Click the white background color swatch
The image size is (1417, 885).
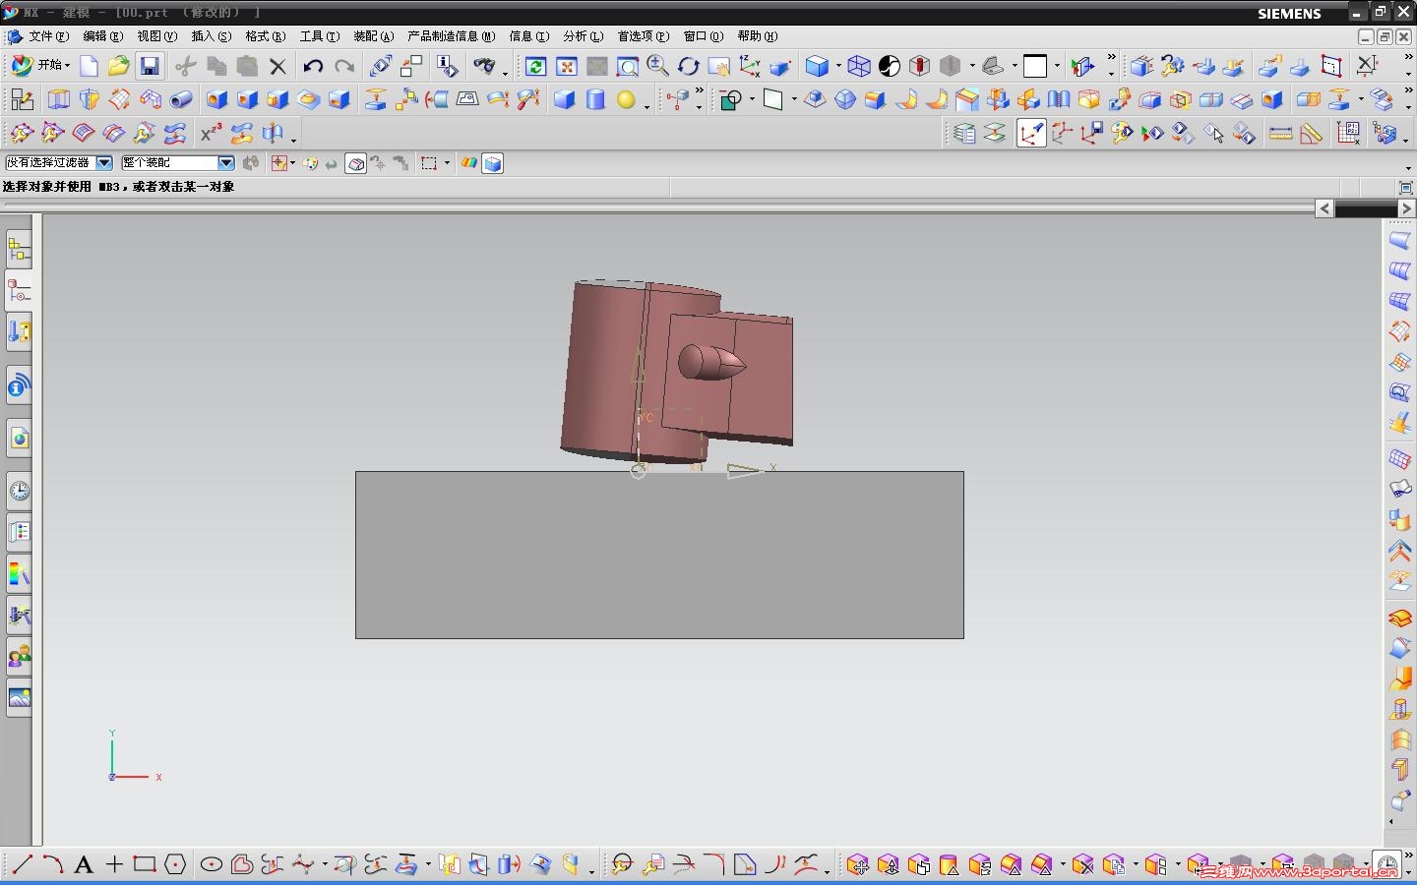point(1035,66)
